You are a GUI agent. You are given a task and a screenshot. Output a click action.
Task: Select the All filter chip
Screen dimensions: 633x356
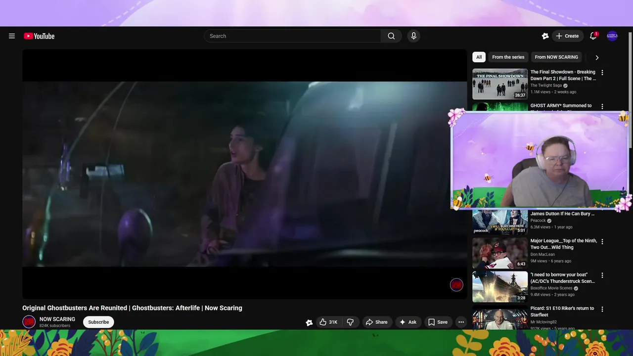[x=479, y=57]
